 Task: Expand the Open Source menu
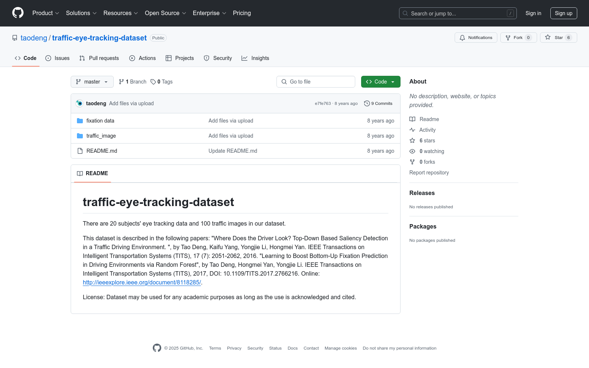click(x=166, y=13)
